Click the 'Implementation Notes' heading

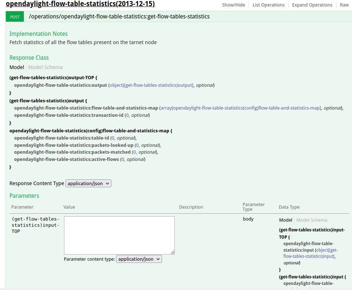click(38, 34)
